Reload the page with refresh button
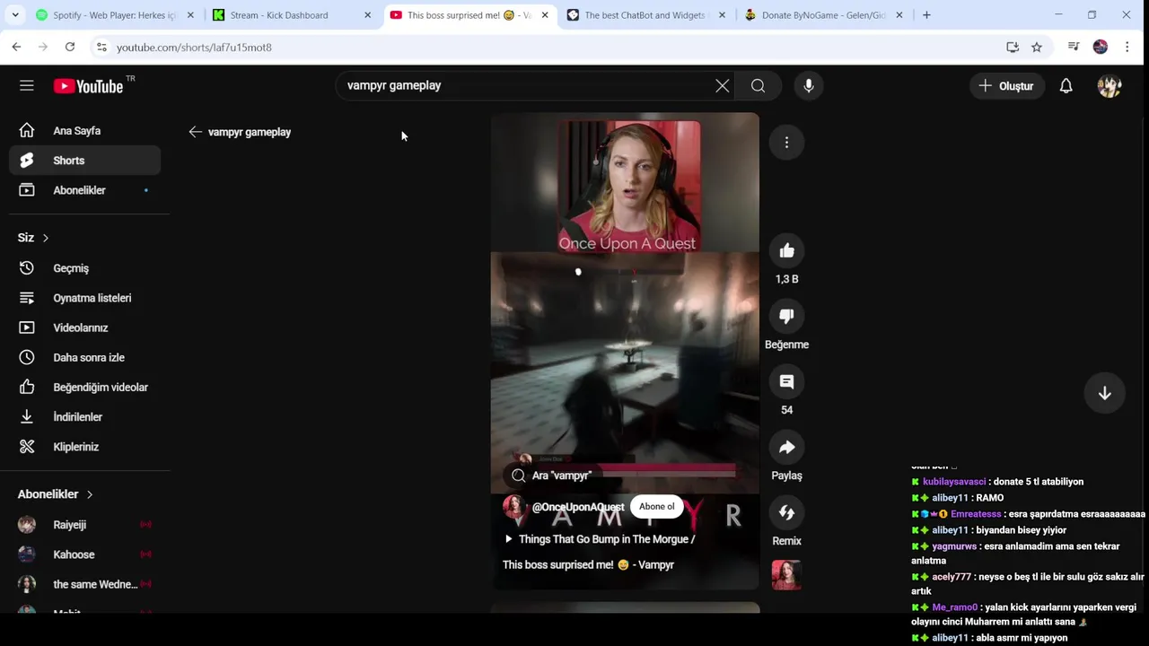1149x646 pixels. [x=70, y=47]
